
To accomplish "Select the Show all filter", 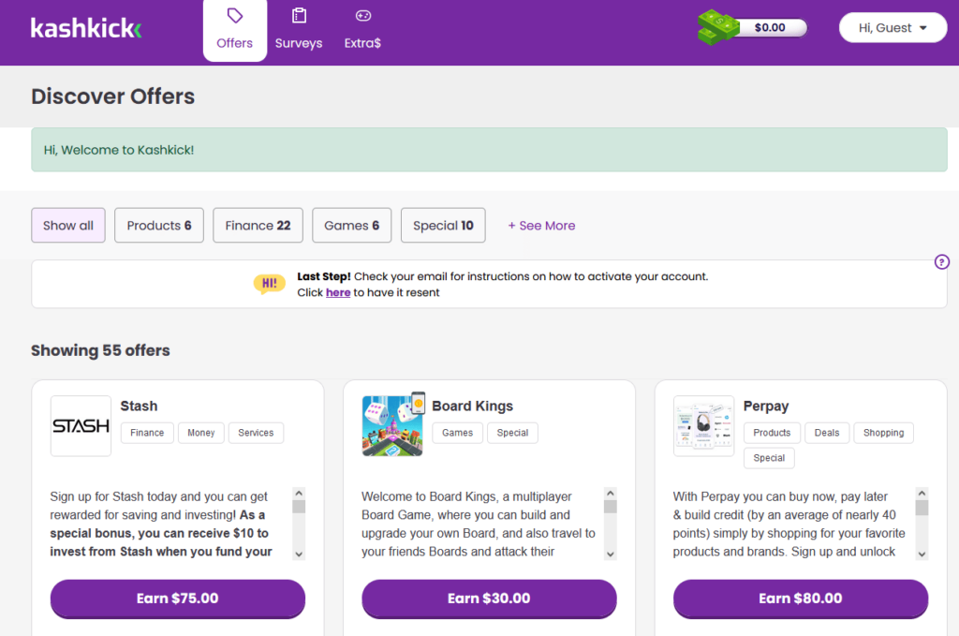I will point(67,225).
